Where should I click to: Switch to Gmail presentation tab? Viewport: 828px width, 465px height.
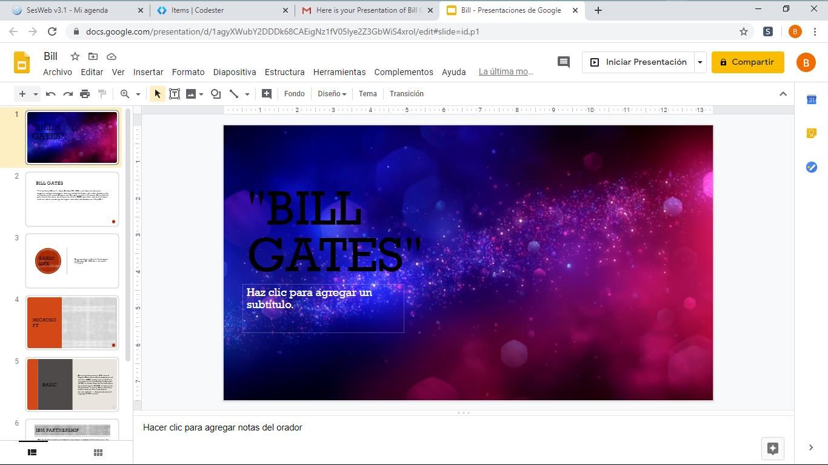pos(368,10)
